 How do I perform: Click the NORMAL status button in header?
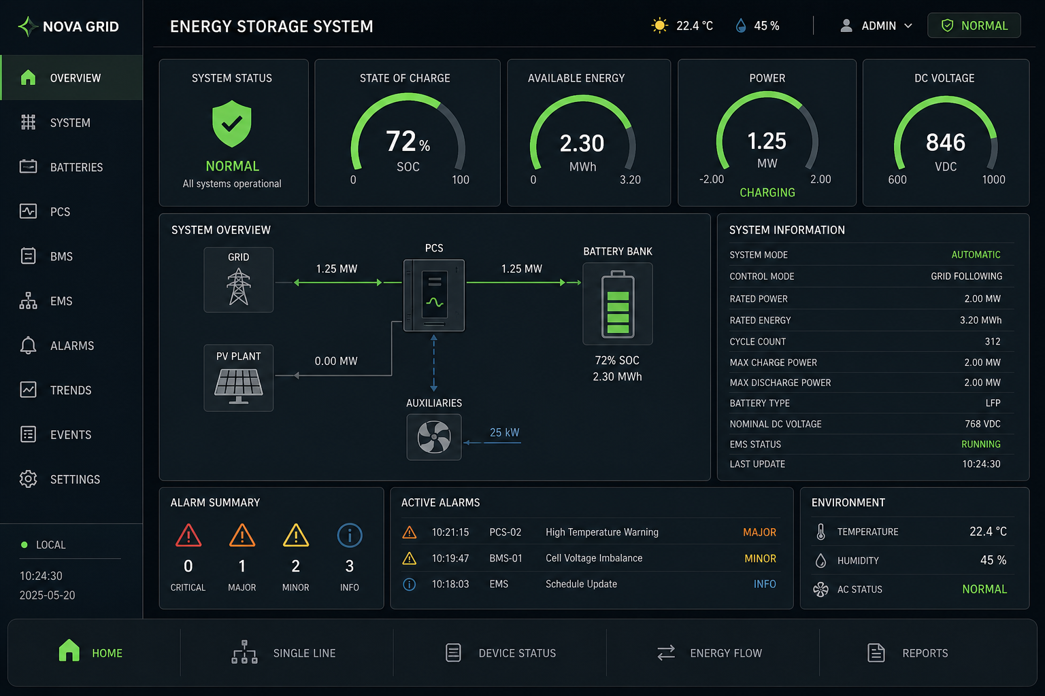point(974,26)
